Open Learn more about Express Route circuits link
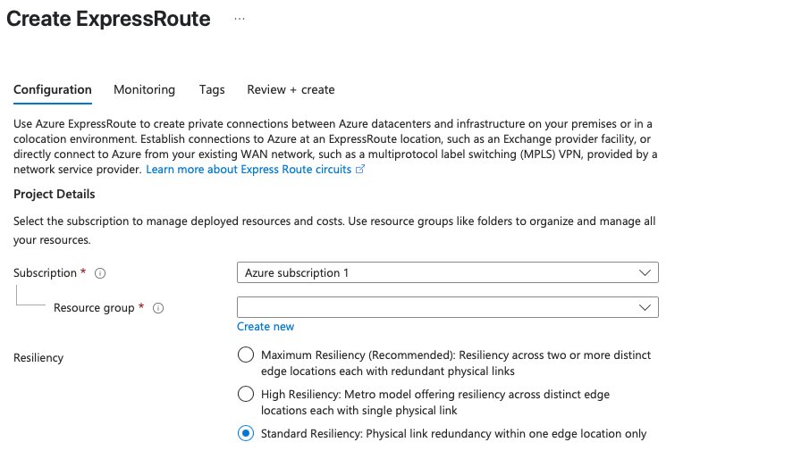Viewport: 801px width, 459px height. 249,170
